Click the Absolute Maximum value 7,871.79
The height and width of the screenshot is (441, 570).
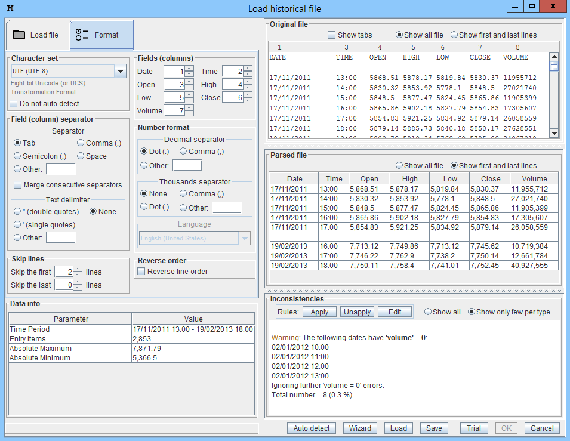(193, 349)
